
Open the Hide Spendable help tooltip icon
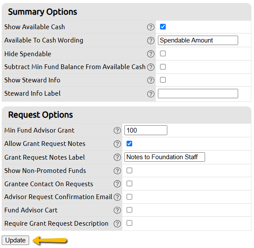[151, 54]
